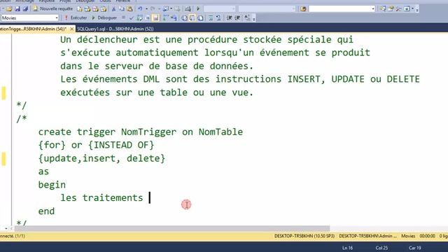Click the Registered Servers icon in top toolbar
This screenshot has height=252, width=448.
[383, 9]
